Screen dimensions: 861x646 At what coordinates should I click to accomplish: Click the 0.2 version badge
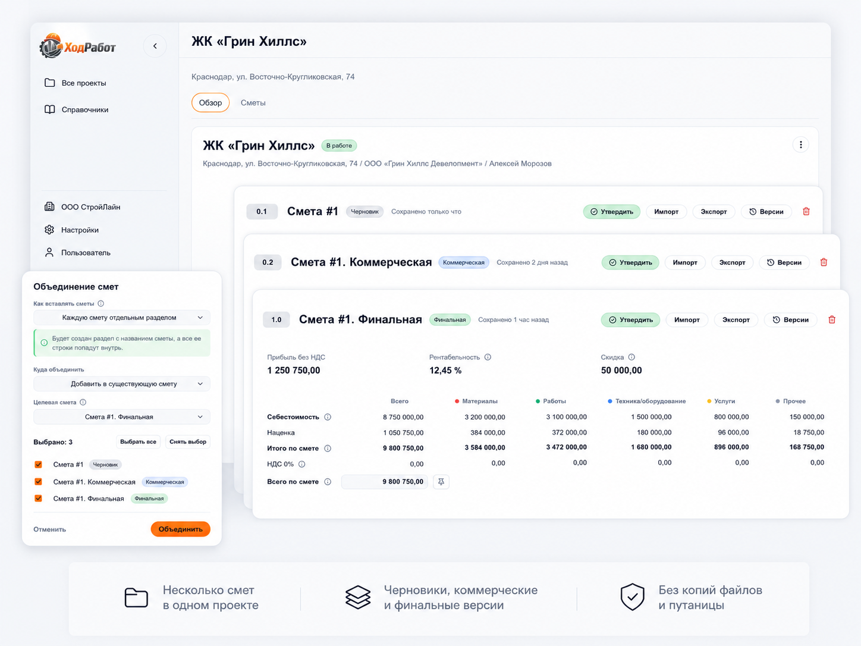point(268,262)
